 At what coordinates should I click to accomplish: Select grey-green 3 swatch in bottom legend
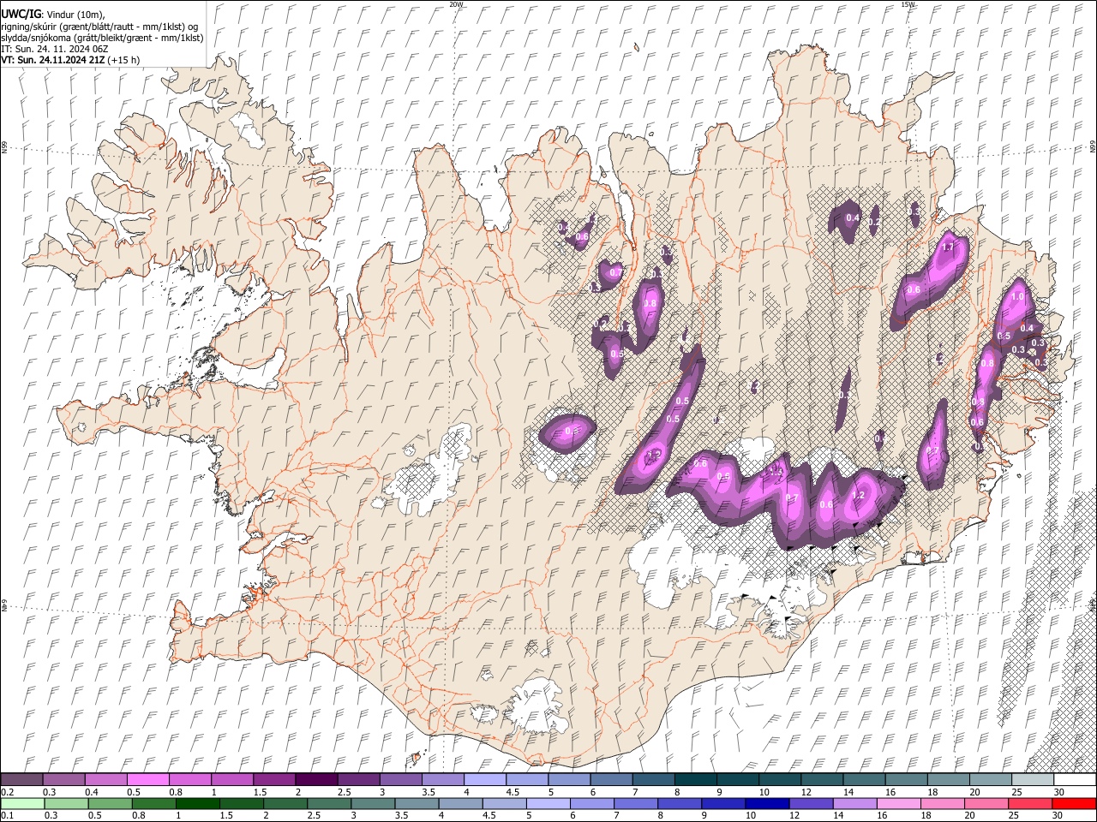(x=373, y=804)
